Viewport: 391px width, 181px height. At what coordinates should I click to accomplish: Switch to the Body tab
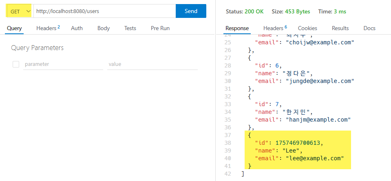click(x=104, y=28)
